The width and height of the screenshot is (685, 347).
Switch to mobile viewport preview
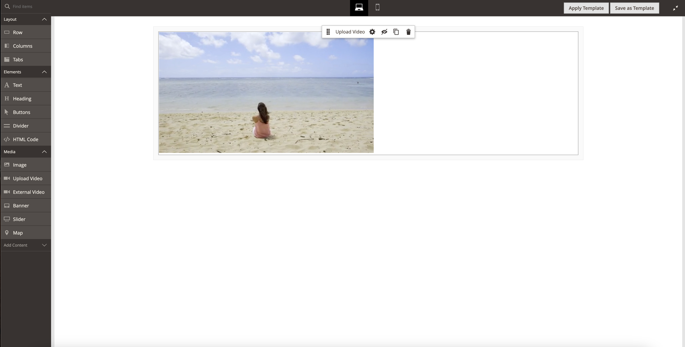pyautogui.click(x=377, y=8)
